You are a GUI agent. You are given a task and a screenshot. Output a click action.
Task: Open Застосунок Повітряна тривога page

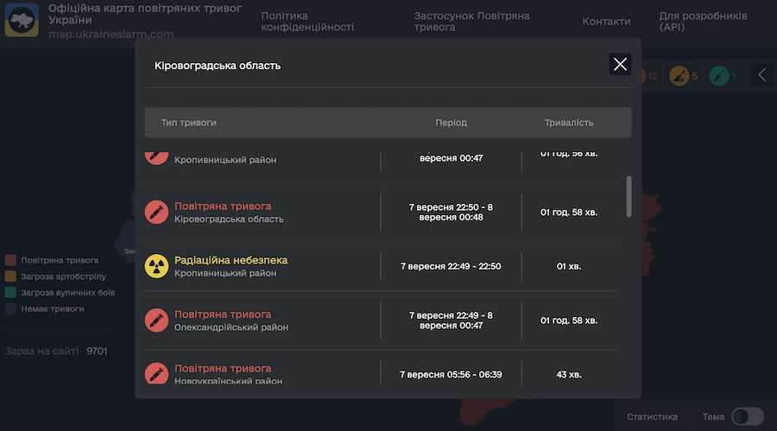[x=471, y=22]
